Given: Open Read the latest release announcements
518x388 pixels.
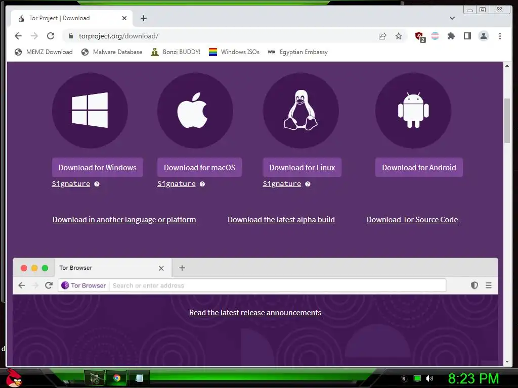Looking at the screenshot, I should tap(255, 312).
